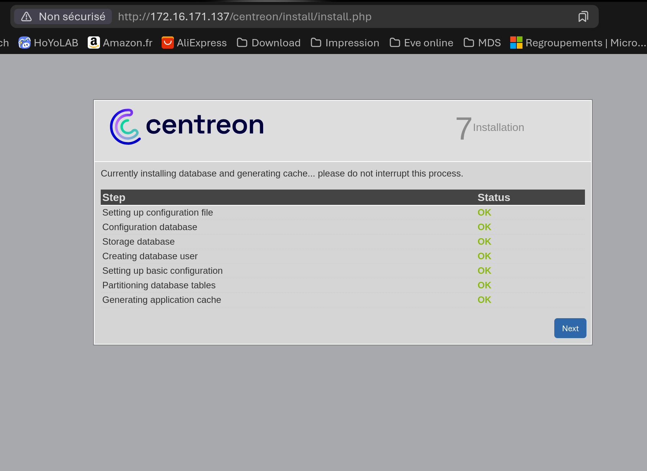The width and height of the screenshot is (647, 471).
Task: Click the Centreon logo
Action: pos(187,126)
